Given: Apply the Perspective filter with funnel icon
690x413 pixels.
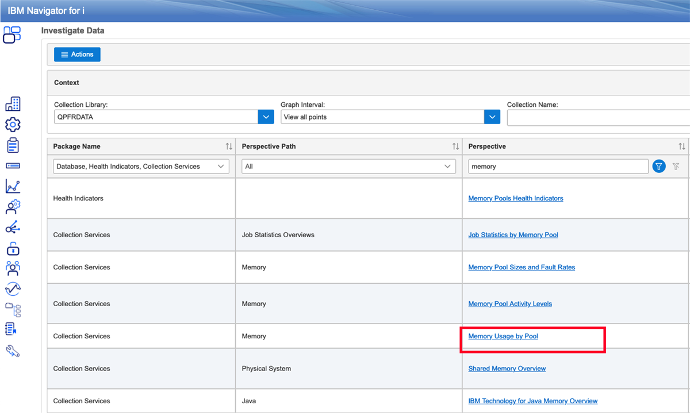Looking at the screenshot, I should pyautogui.click(x=659, y=167).
